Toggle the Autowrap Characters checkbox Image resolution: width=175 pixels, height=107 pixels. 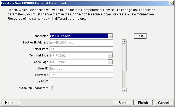(52, 88)
